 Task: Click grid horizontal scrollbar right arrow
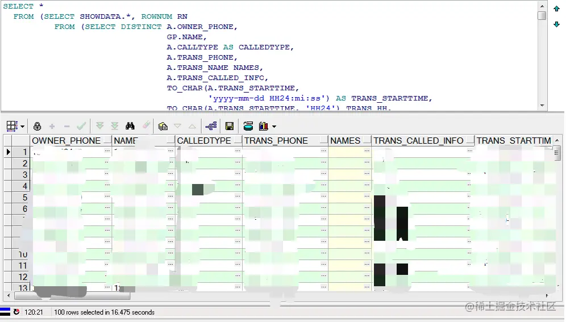547,296
